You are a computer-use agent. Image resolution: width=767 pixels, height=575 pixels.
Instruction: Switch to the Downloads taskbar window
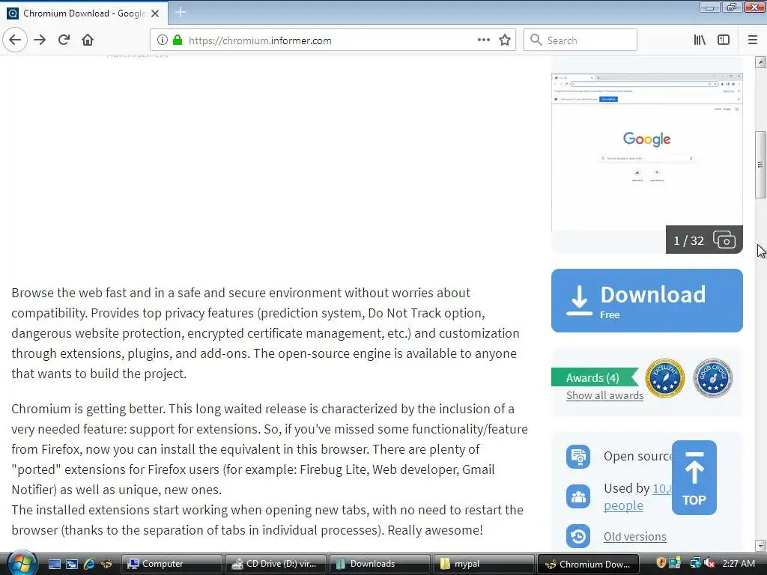[x=380, y=564]
